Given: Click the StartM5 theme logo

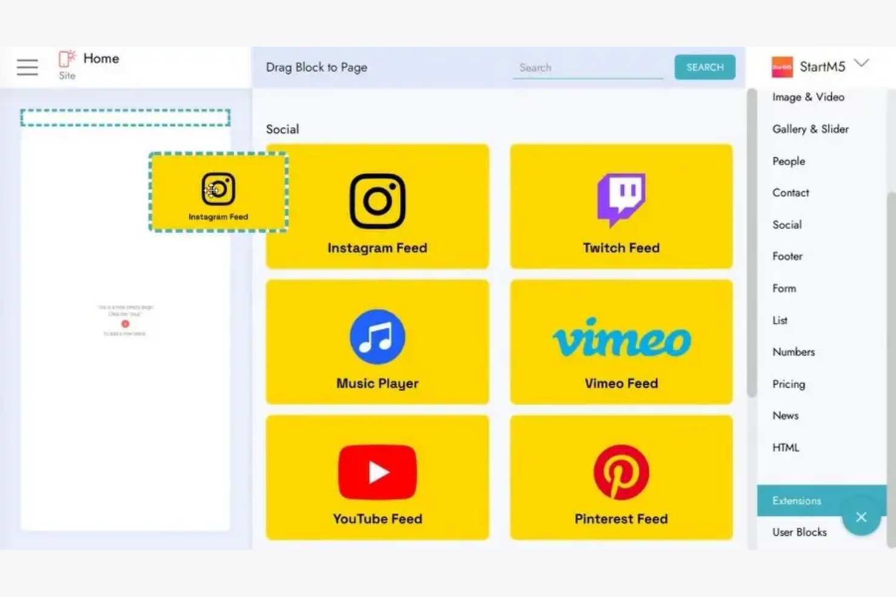Looking at the screenshot, I should pos(782,67).
